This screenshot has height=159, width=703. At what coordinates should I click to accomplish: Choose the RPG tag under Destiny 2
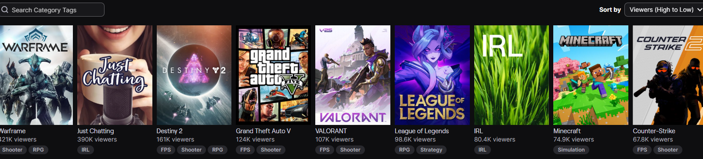(x=217, y=150)
